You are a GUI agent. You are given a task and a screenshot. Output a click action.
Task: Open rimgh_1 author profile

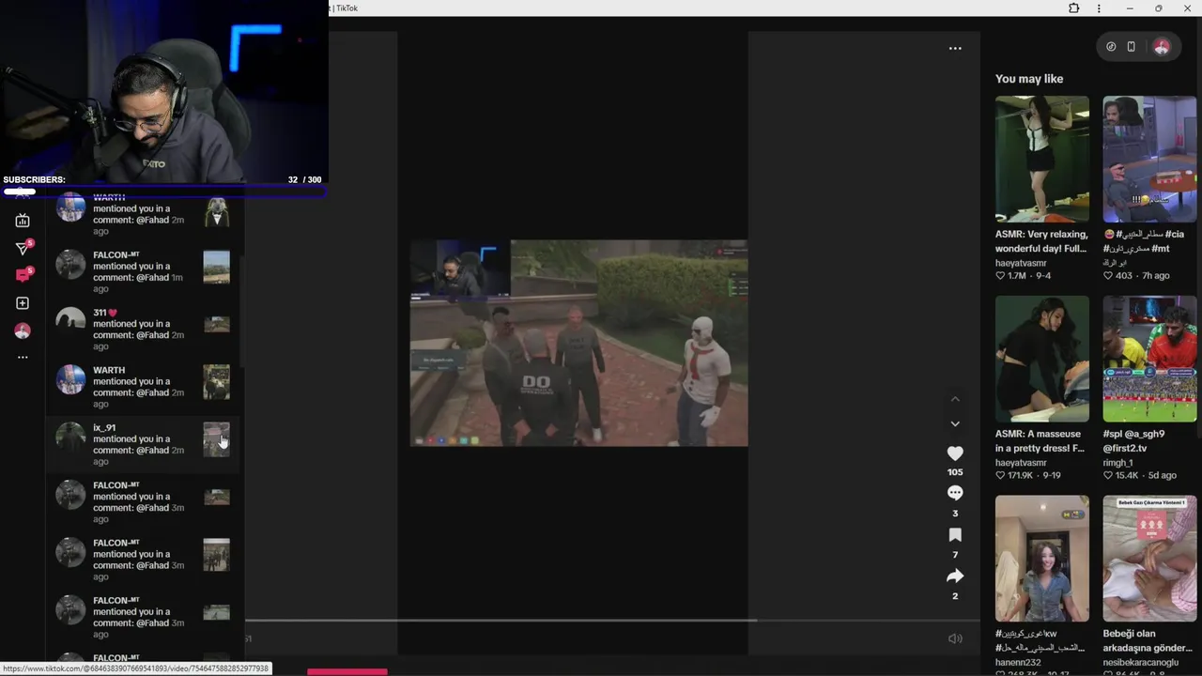[x=1117, y=463]
